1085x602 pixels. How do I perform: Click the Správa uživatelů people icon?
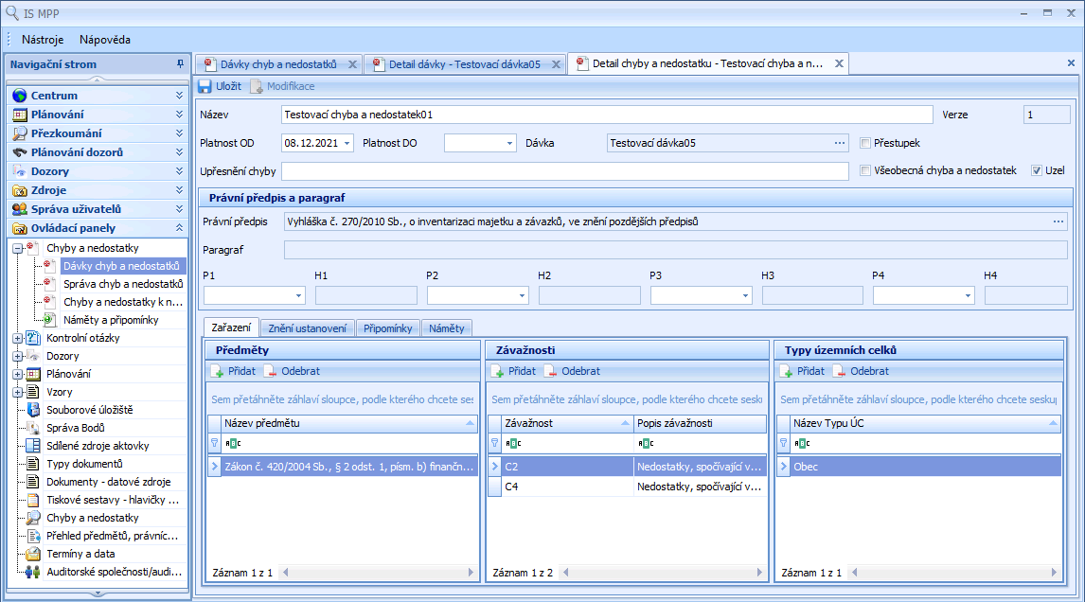point(19,209)
